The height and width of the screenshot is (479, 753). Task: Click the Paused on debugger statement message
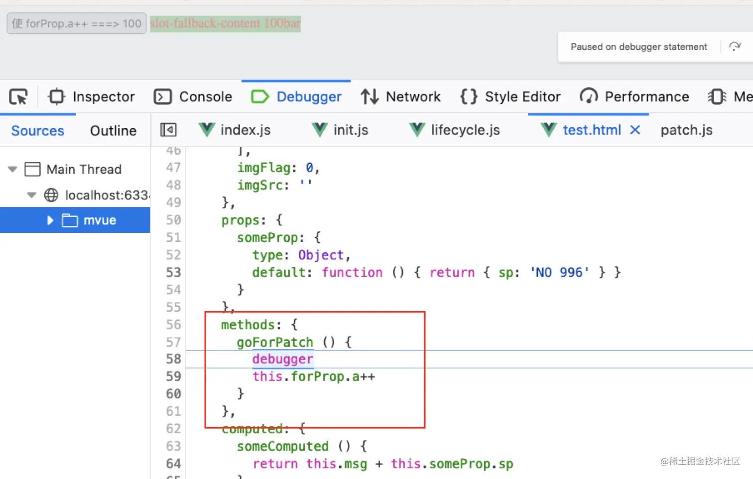[x=638, y=47]
